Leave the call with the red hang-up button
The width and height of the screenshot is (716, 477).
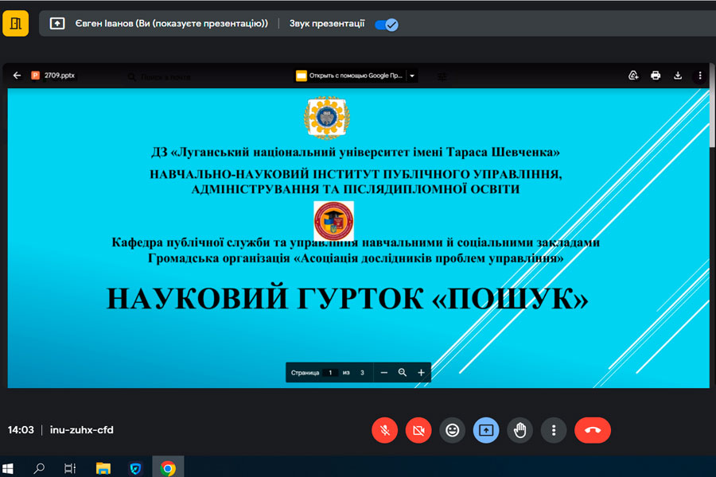(593, 430)
